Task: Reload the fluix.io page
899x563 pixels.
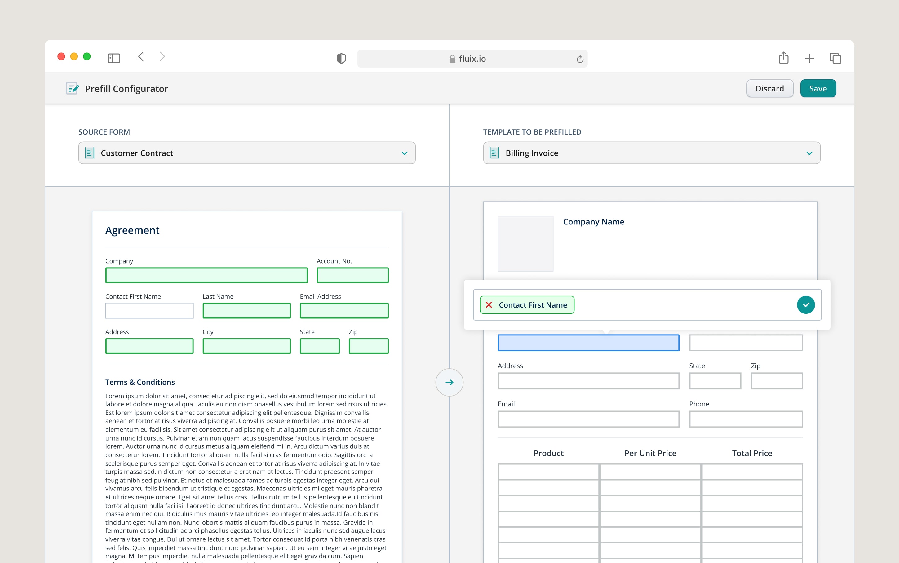Action: pos(580,59)
